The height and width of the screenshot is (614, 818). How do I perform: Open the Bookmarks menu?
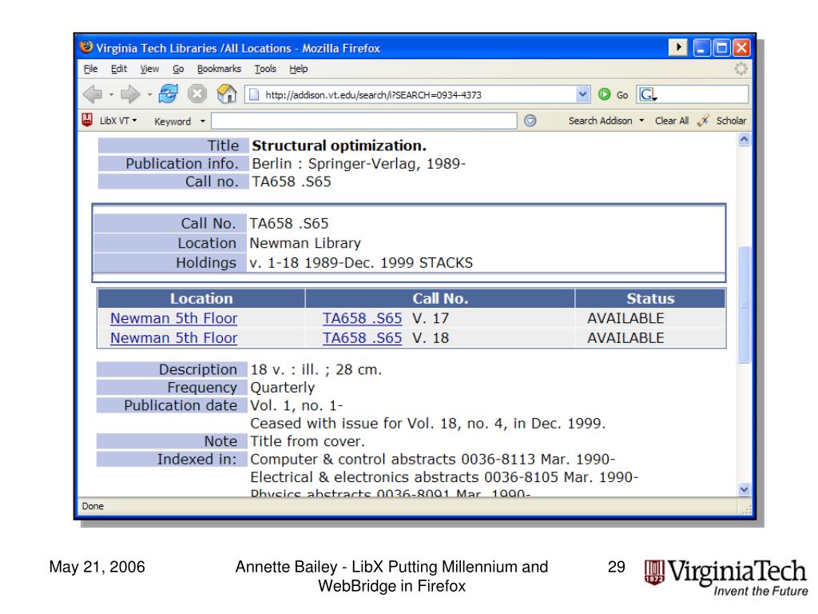tap(219, 69)
